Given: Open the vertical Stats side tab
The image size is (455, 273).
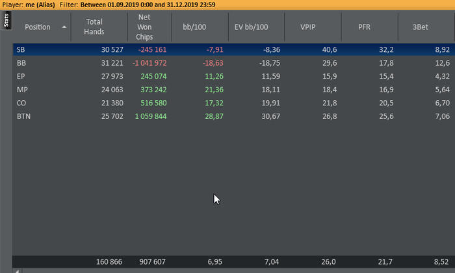Looking at the screenshot, I should [6, 21].
